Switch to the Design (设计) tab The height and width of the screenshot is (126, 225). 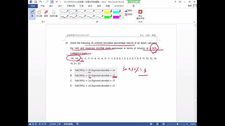(60, 6)
